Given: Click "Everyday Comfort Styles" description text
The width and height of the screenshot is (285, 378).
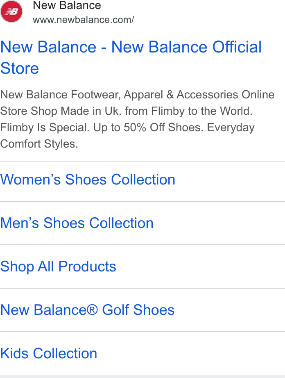Looking at the screenshot, I should tap(127, 136).
